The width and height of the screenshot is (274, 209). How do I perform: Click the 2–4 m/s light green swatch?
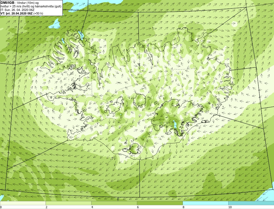(x=68, y=203)
